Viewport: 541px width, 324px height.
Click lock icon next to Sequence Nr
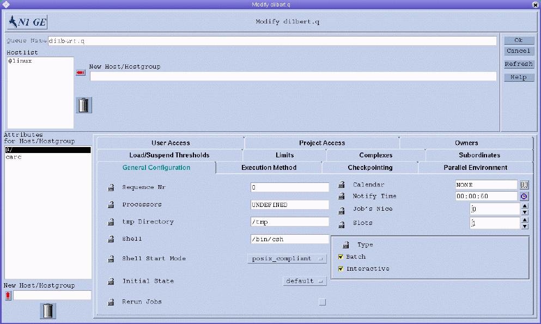pyautogui.click(x=111, y=187)
